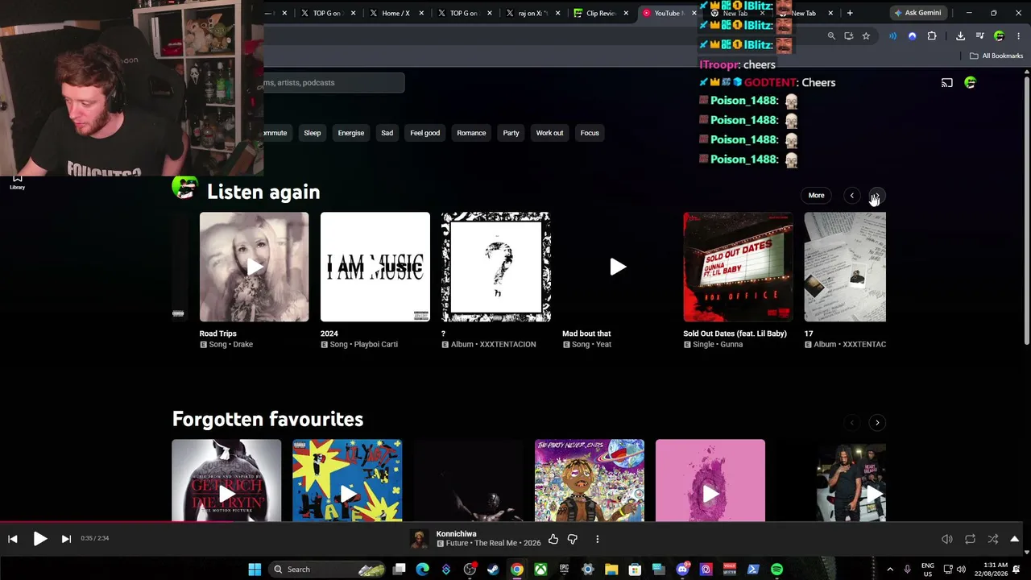This screenshot has height=580, width=1031.
Task: Open the player volume control
Action: 947,539
